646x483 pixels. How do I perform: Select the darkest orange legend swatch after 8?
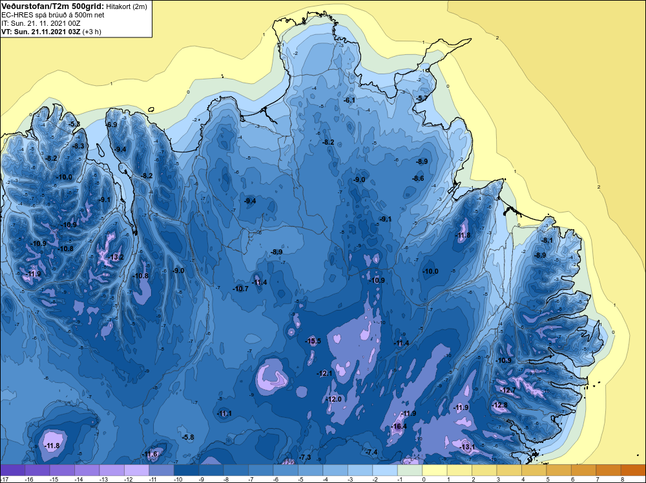click(633, 470)
